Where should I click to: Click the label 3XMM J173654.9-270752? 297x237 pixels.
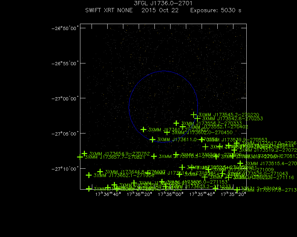point(119,154)
